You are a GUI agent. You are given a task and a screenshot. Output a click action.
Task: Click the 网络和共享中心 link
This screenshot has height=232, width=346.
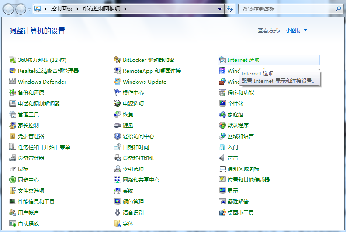tap(141, 180)
